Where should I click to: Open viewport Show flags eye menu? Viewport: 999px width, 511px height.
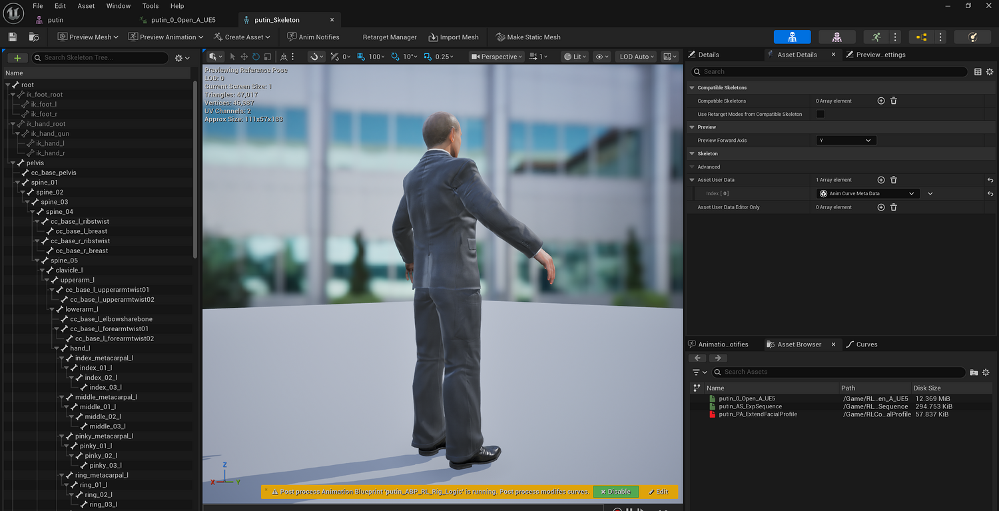pyautogui.click(x=601, y=57)
